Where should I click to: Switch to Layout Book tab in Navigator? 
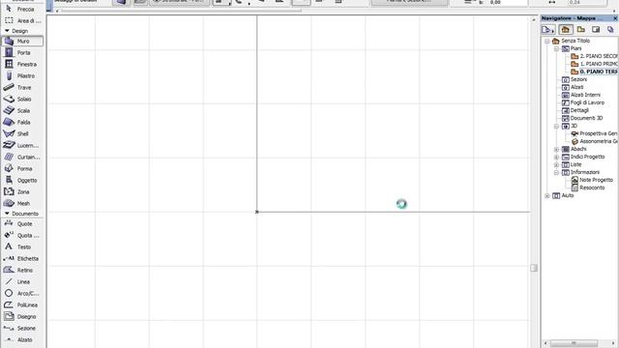point(596,30)
